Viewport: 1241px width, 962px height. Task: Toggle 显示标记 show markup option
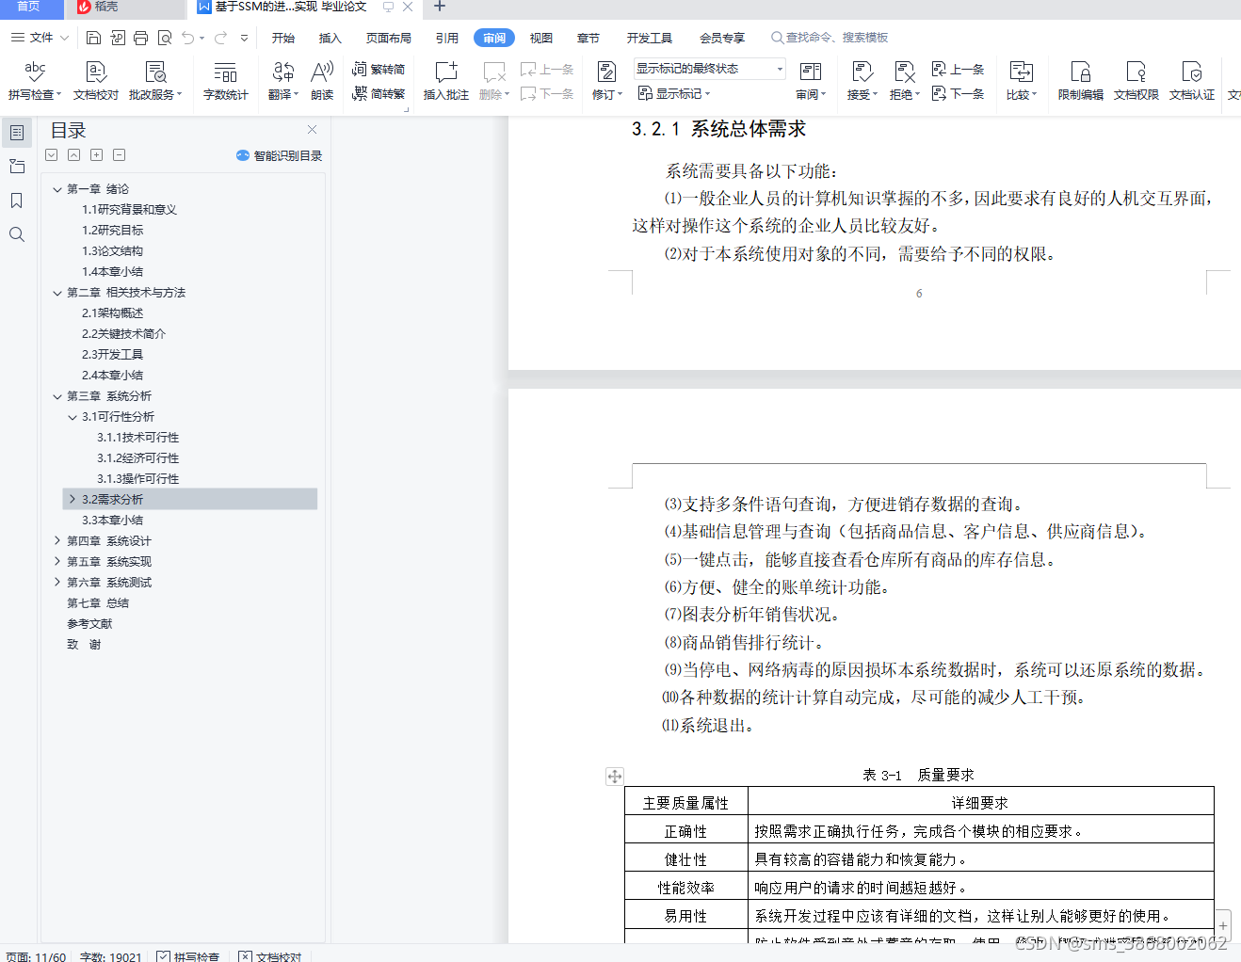pyautogui.click(x=674, y=91)
